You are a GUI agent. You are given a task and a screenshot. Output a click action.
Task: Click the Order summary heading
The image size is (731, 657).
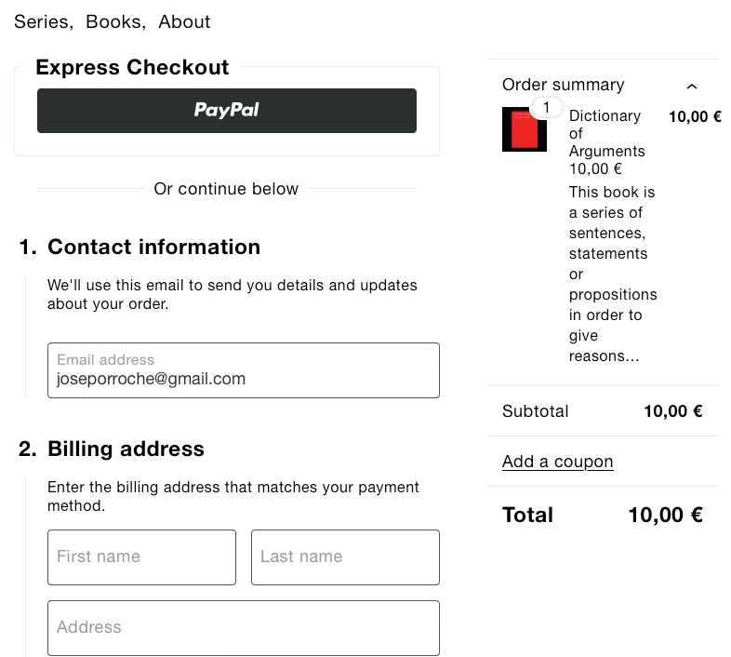[563, 85]
